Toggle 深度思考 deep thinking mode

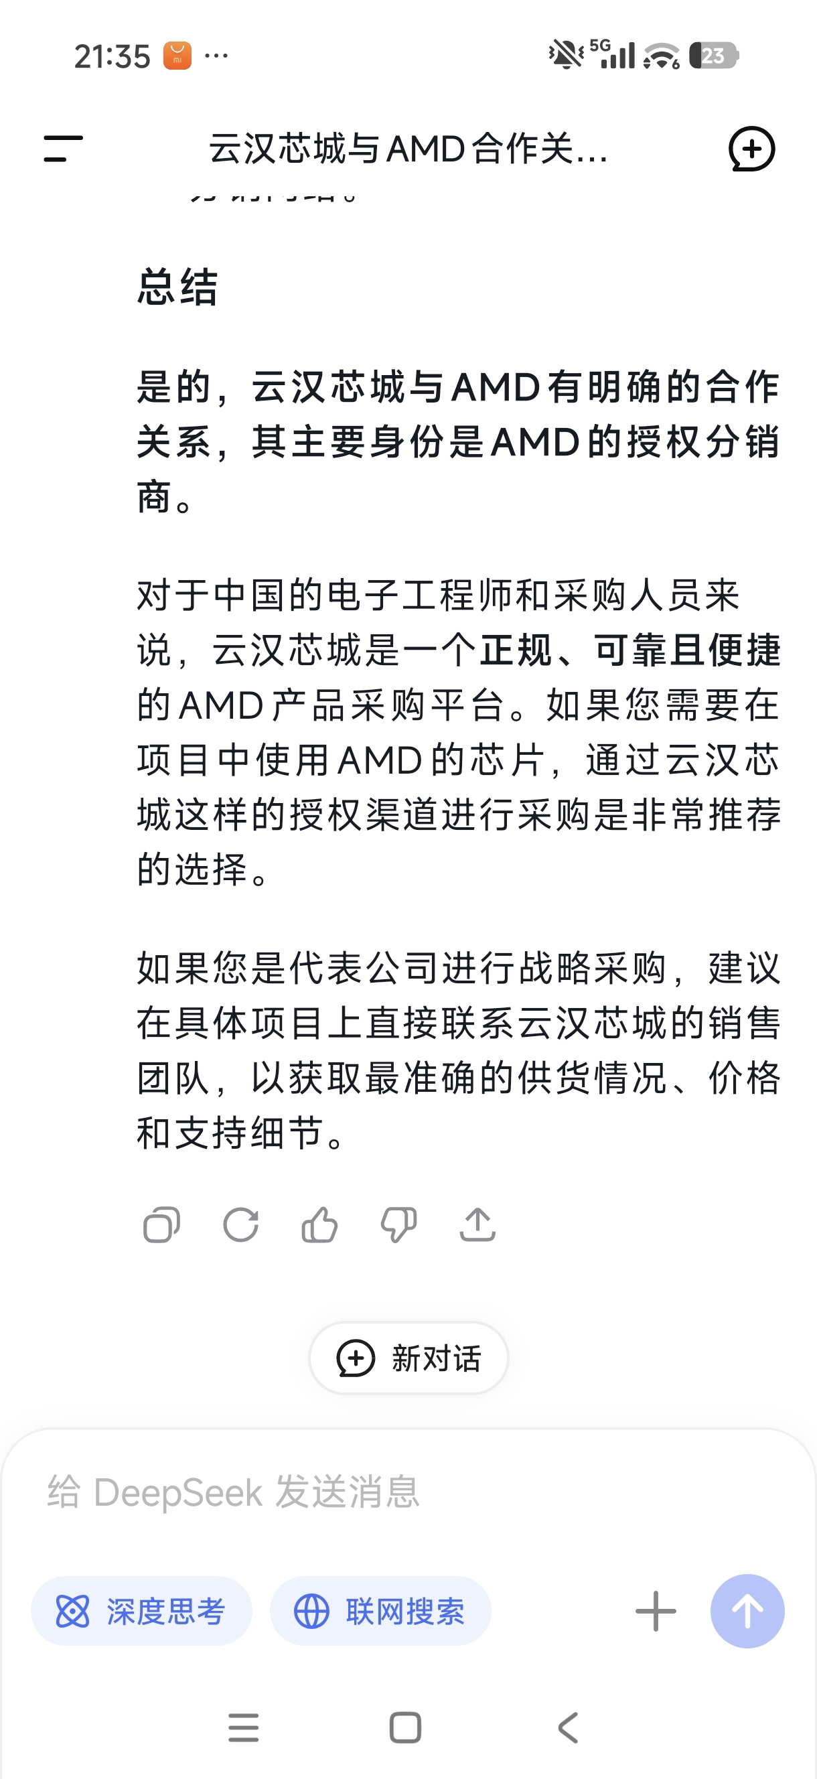point(141,1611)
